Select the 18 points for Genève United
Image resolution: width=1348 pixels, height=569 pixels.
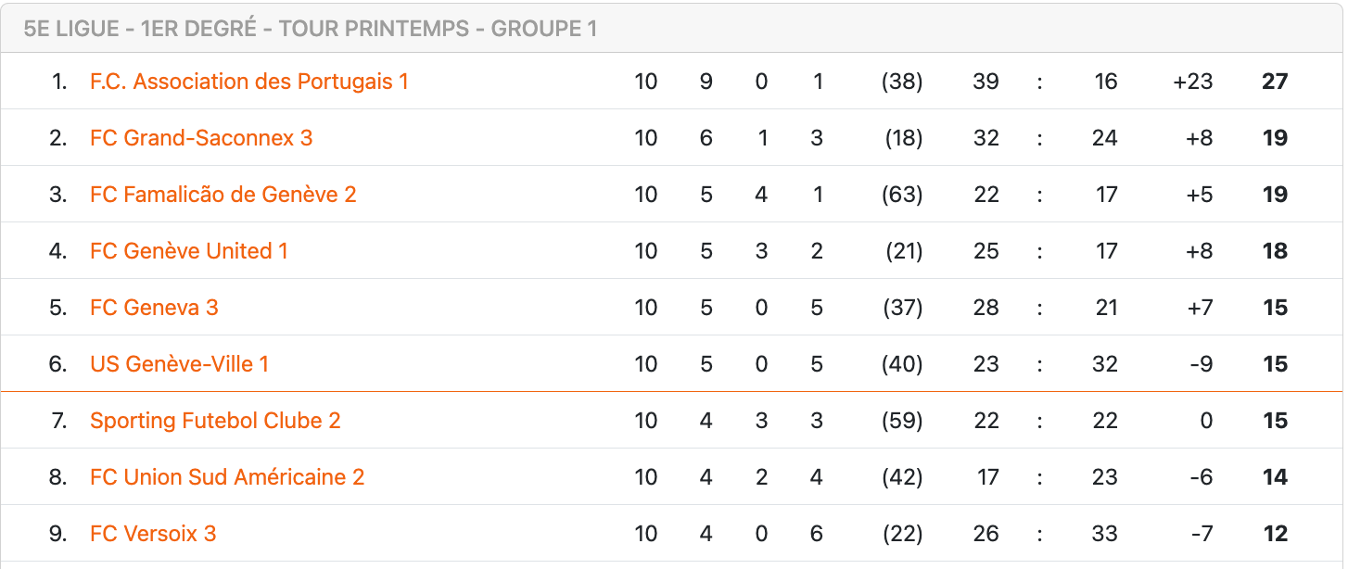pos(1275,251)
